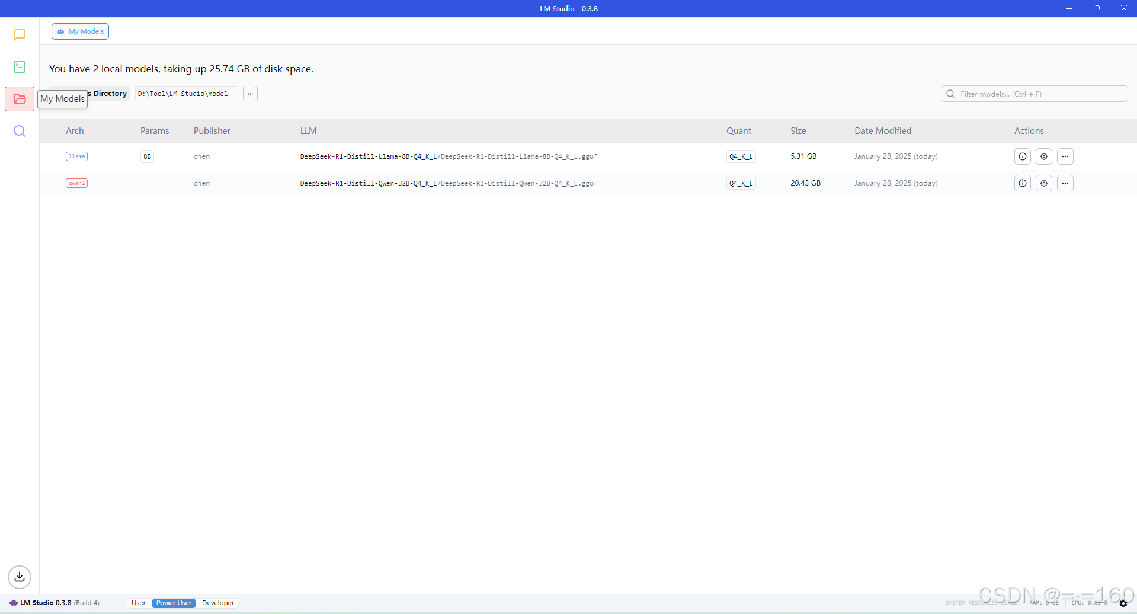Open more actions menu for Qwen-32B row
Screen dimensions: 1137x614
point(1065,183)
